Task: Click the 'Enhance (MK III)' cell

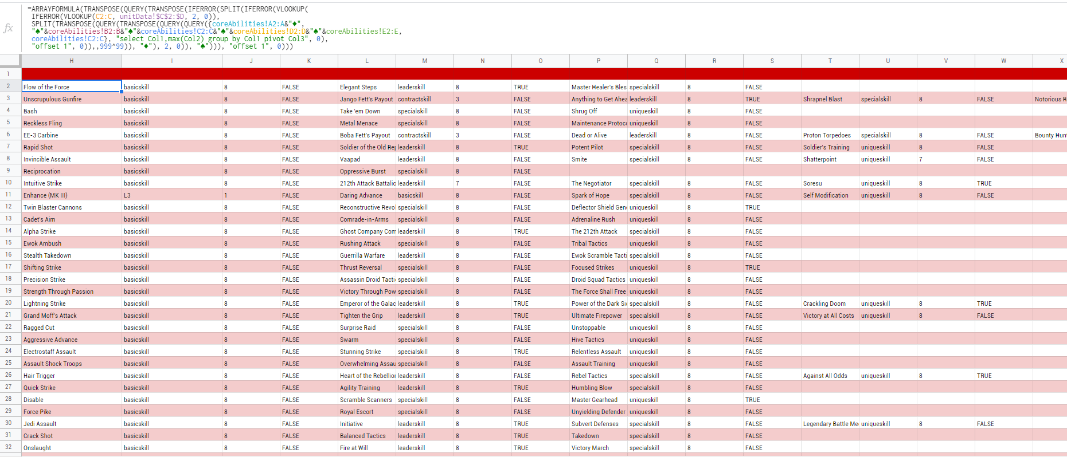Action: tap(72, 195)
